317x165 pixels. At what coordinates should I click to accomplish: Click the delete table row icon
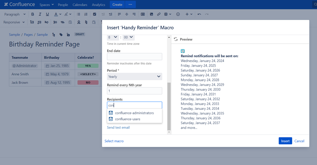[46, 22]
